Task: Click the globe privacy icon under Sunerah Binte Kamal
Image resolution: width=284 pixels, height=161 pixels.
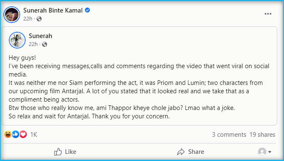Action: pyautogui.click(x=39, y=19)
